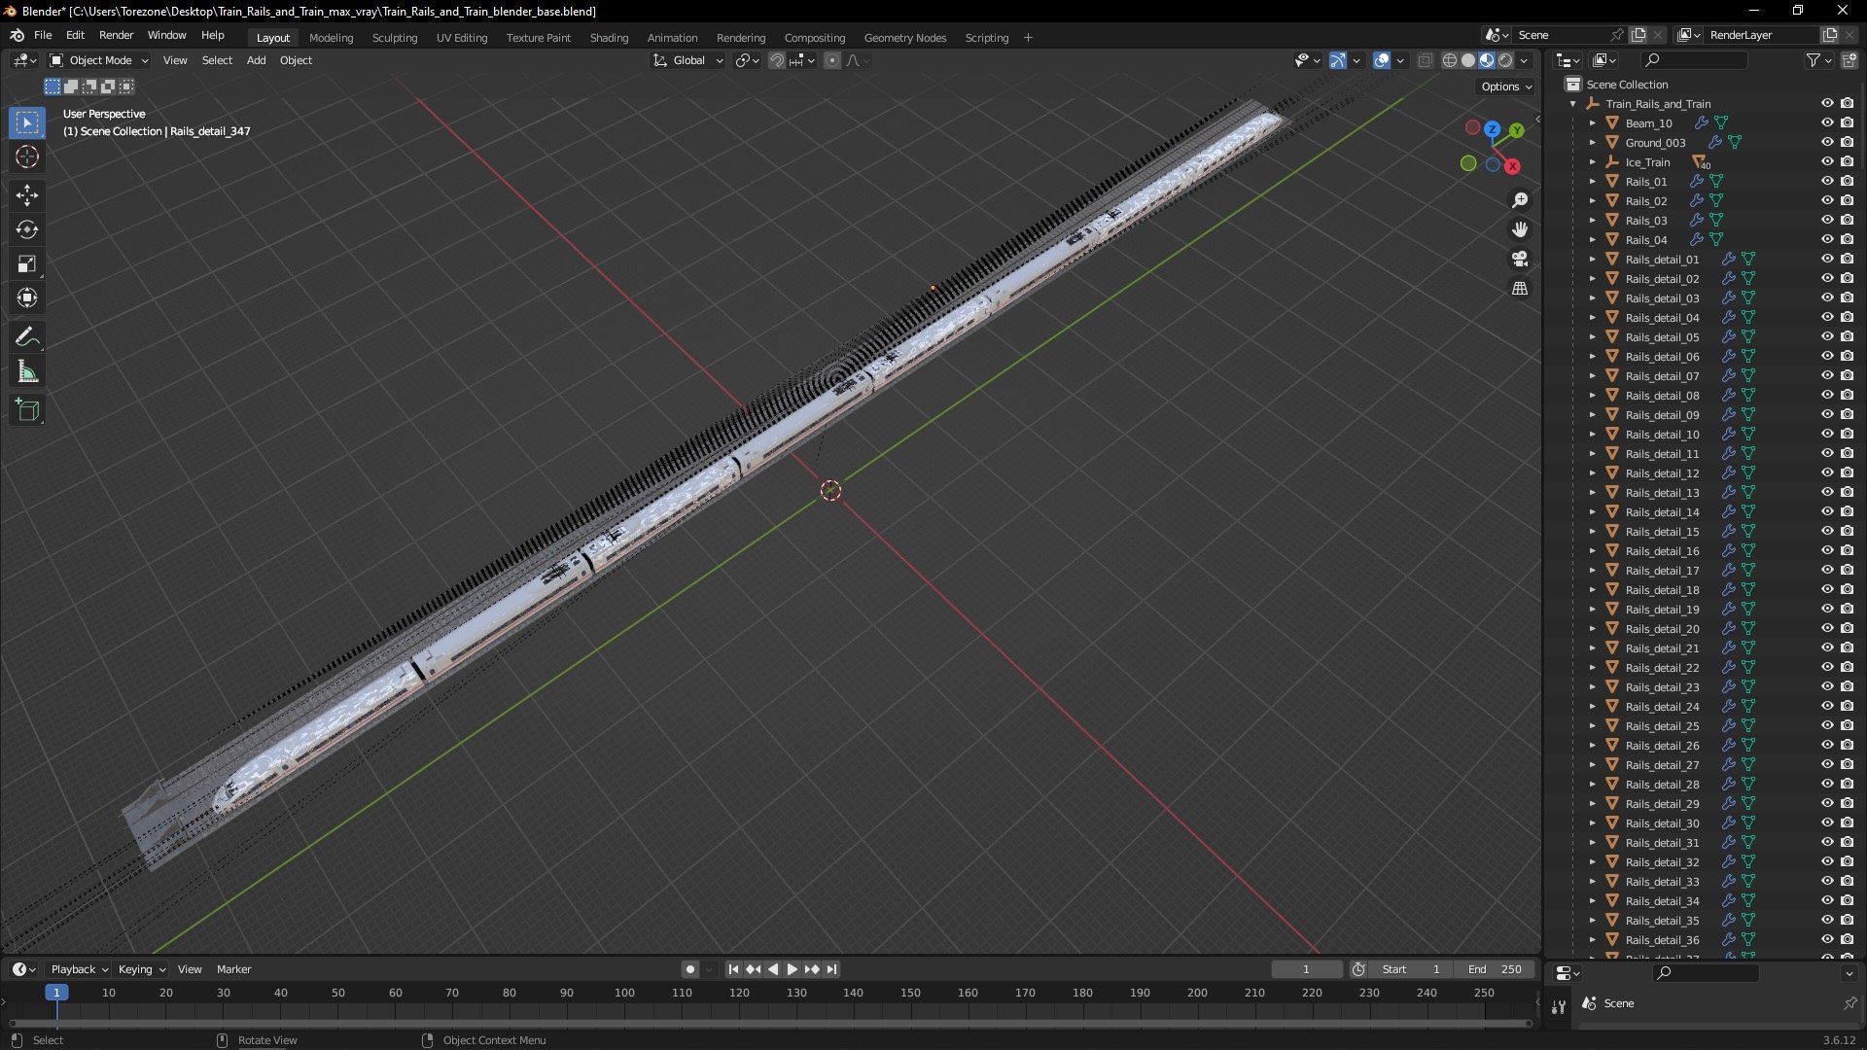The width and height of the screenshot is (1867, 1050).
Task: Play the animation forward
Action: pyautogui.click(x=793, y=969)
